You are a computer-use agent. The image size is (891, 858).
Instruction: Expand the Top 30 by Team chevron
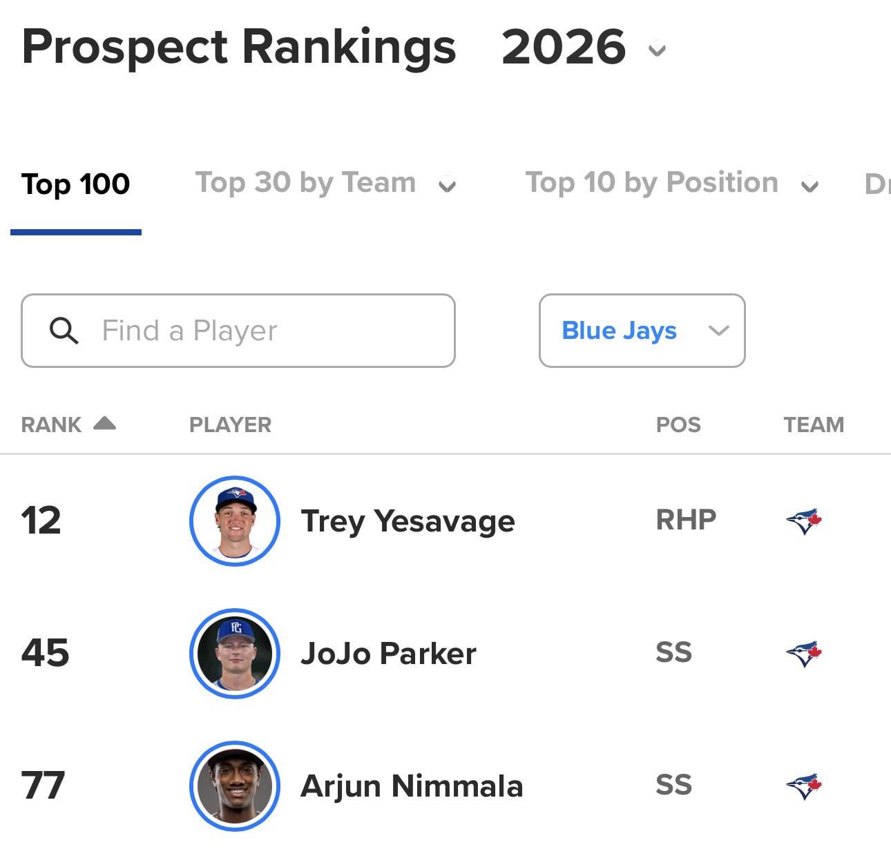tap(448, 185)
